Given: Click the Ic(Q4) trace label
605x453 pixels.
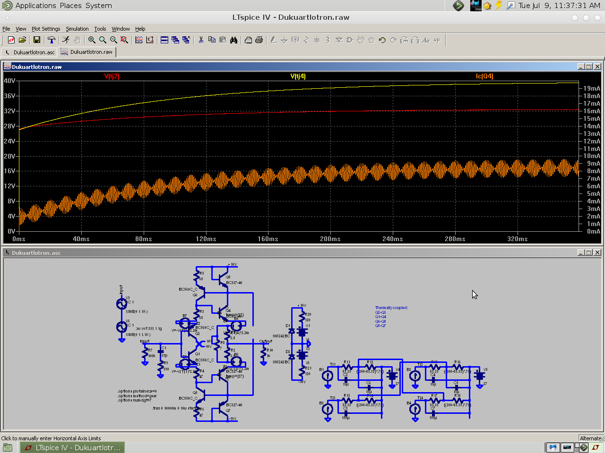Looking at the screenshot, I should 484,76.
